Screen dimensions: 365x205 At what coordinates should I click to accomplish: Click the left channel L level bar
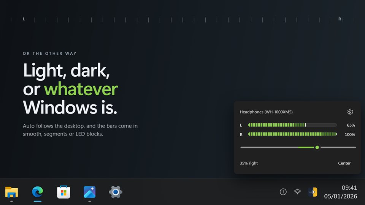(292, 125)
